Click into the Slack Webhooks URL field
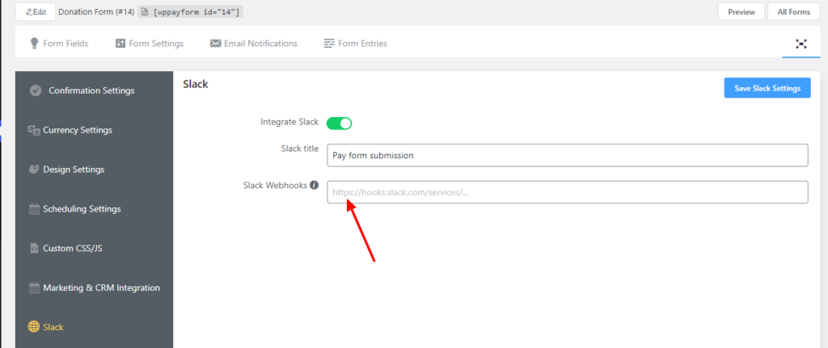 (x=567, y=192)
